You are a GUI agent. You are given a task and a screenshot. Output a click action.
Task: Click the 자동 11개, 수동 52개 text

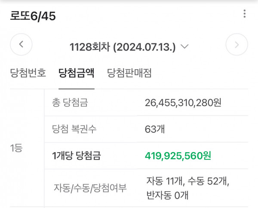tap(187, 181)
